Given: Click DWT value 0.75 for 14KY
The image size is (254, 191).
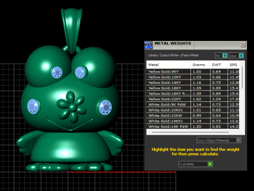Looking at the screenshot, I should [216, 83].
